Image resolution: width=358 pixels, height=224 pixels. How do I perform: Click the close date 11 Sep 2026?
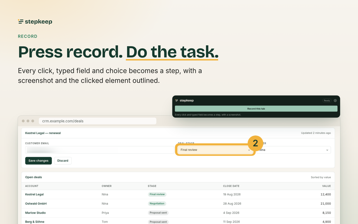click(x=232, y=222)
